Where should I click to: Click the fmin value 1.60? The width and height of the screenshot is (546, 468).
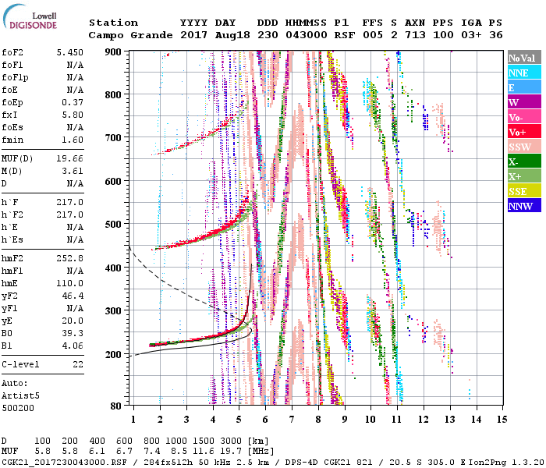[x=73, y=140]
